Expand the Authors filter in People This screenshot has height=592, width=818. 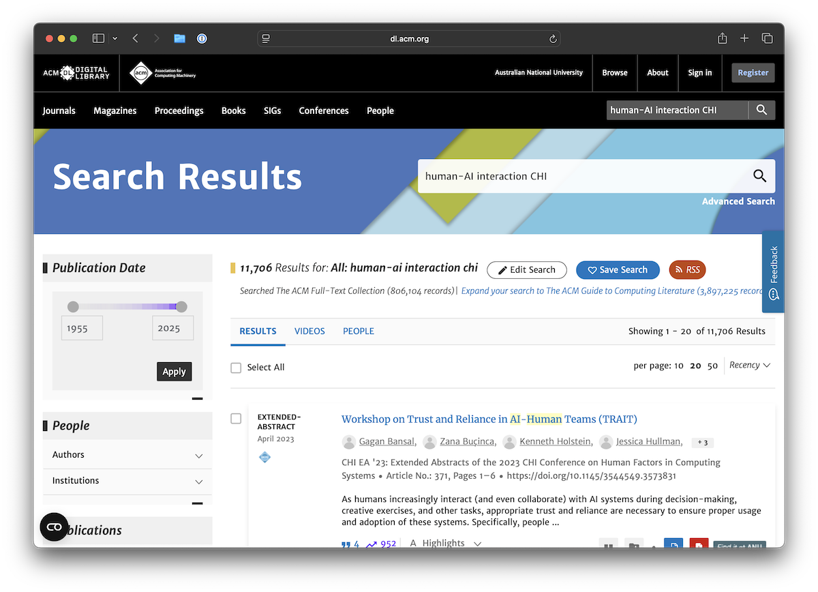click(127, 454)
